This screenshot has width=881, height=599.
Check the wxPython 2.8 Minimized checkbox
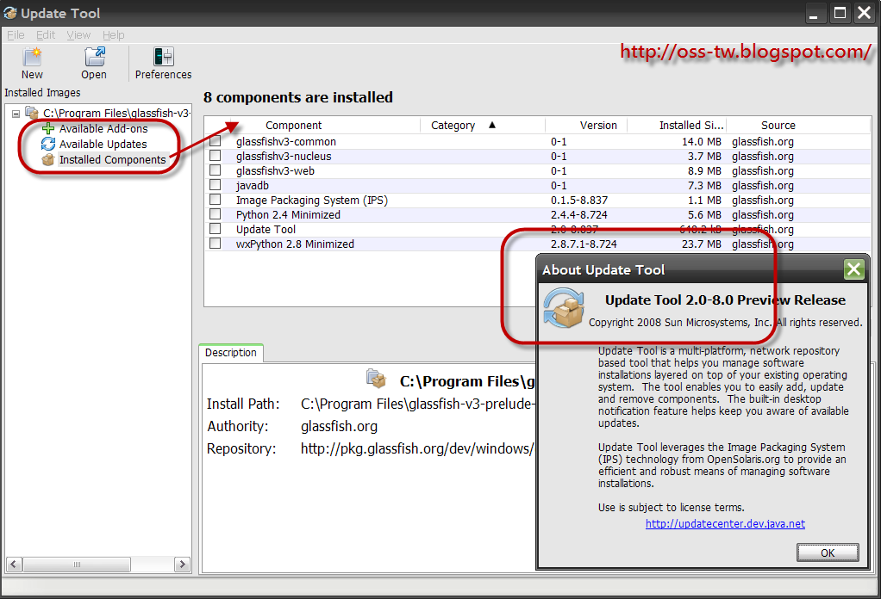coord(216,243)
